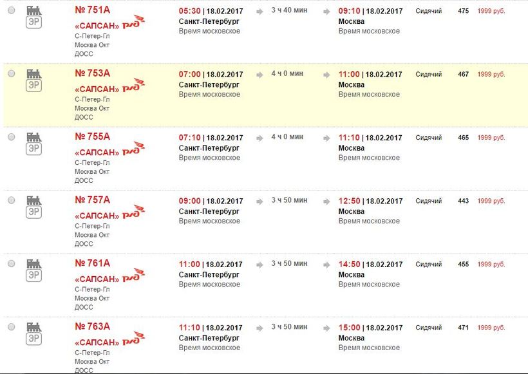528x374 pixels.
Task: Click the ЭР badge icon for train 757A
Action: pyautogui.click(x=33, y=212)
